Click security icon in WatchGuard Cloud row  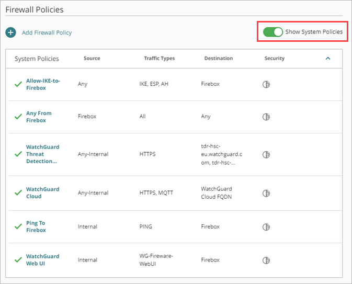click(266, 193)
